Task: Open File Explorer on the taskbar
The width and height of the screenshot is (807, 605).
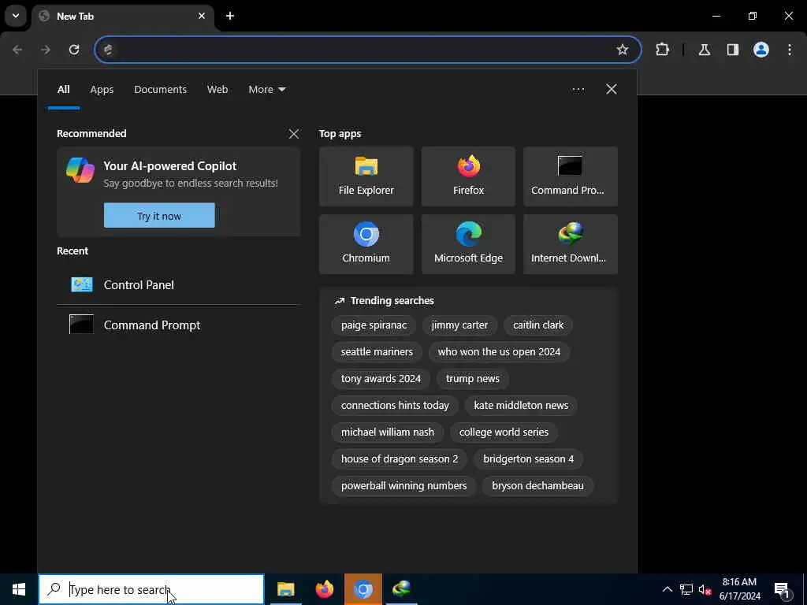Action: pos(285,589)
